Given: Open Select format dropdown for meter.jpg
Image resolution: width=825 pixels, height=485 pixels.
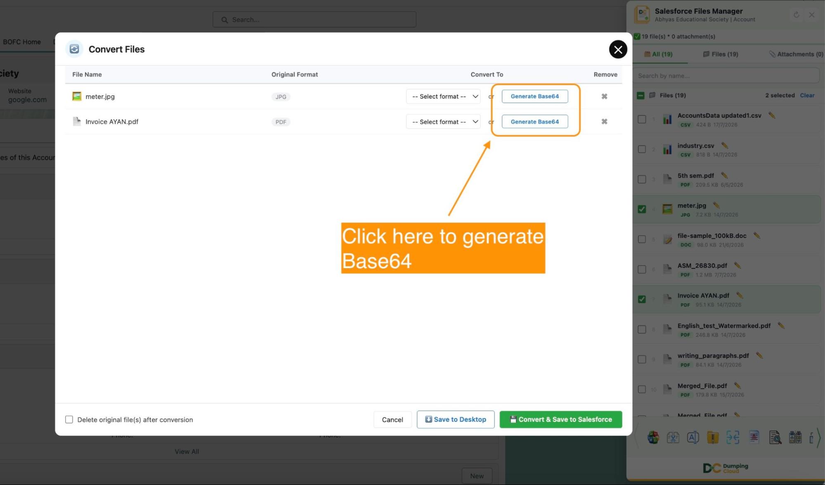Looking at the screenshot, I should (x=443, y=96).
